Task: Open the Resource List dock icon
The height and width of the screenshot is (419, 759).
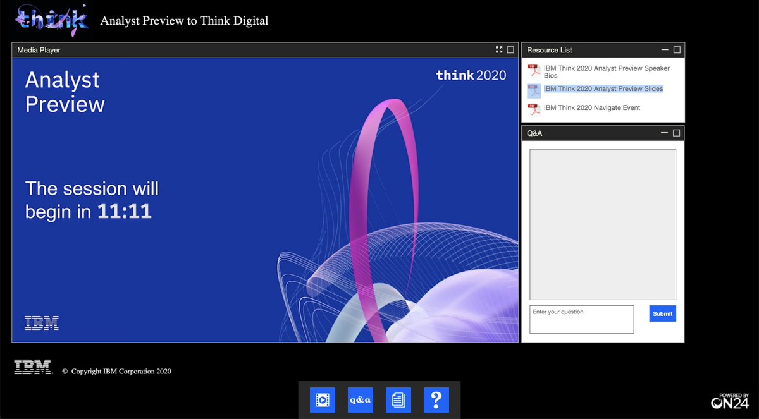Action: (x=398, y=400)
